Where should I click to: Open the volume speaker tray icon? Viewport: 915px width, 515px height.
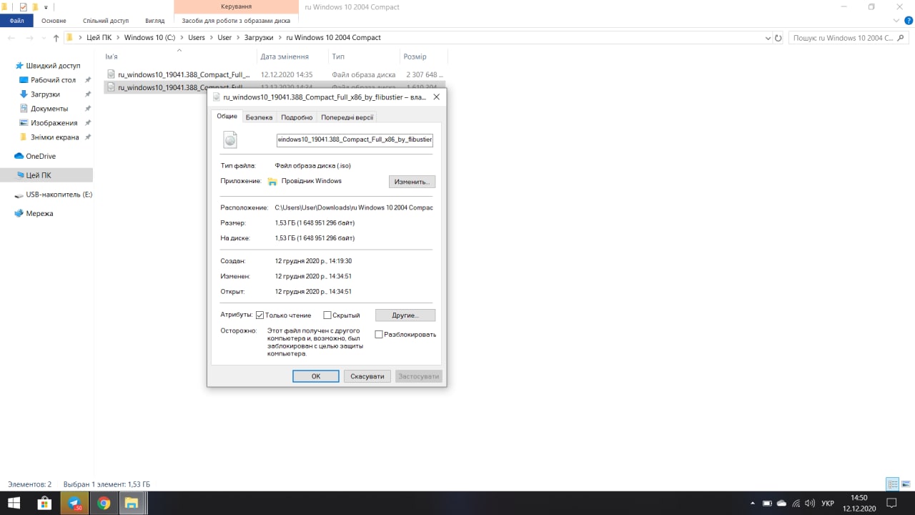pos(810,503)
